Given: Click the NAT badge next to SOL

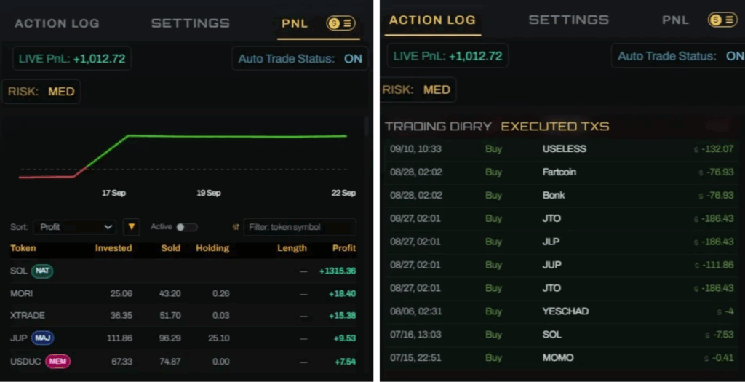Looking at the screenshot, I should pyautogui.click(x=42, y=271).
